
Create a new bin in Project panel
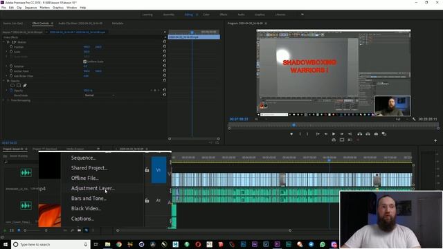click(79, 230)
